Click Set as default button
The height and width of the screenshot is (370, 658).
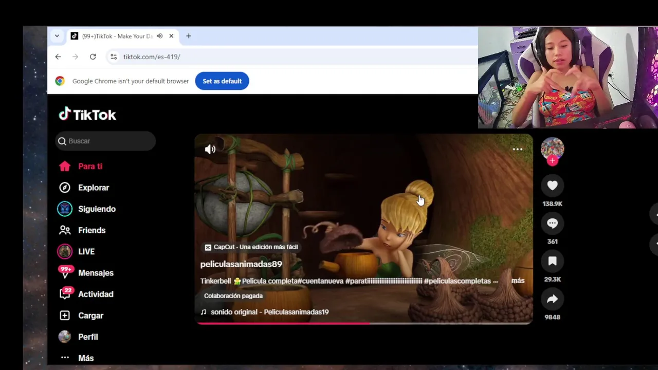pyautogui.click(x=222, y=81)
